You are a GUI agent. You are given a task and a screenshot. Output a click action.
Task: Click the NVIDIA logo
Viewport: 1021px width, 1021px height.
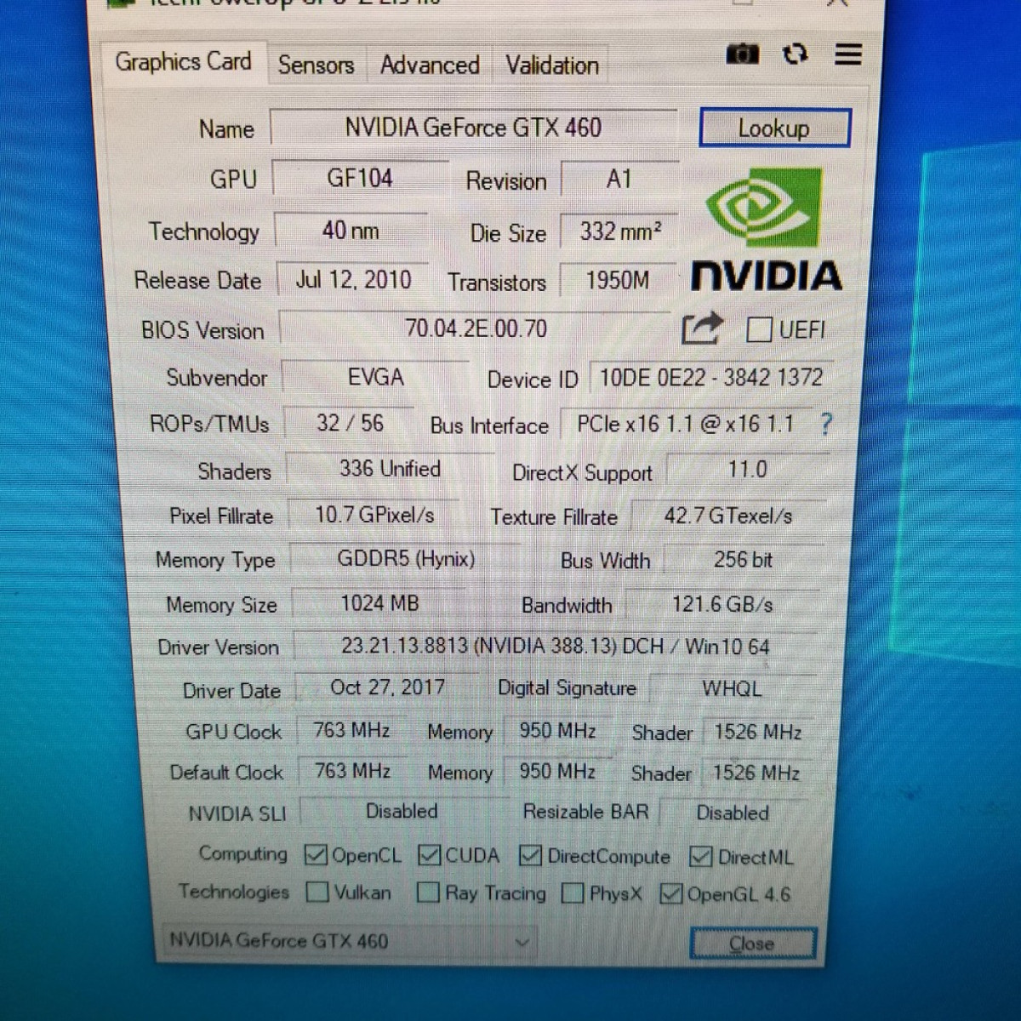(x=765, y=231)
